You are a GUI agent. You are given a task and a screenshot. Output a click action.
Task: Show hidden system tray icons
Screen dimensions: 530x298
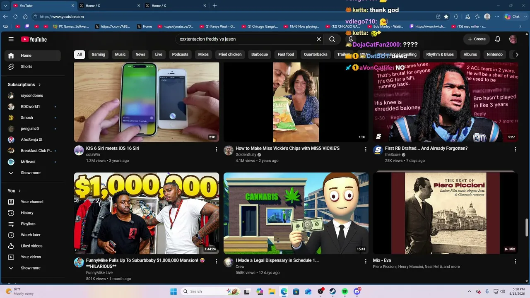(469, 291)
